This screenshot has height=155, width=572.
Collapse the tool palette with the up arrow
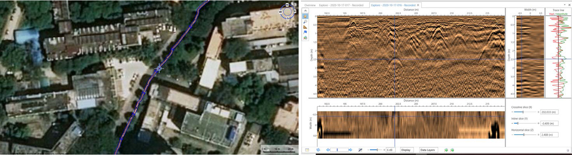pyautogui.click(x=305, y=10)
